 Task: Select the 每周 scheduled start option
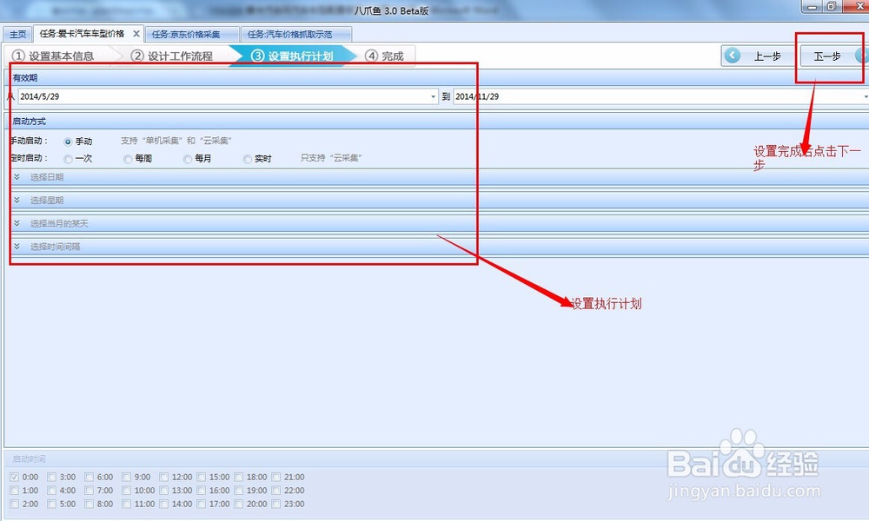(128, 160)
